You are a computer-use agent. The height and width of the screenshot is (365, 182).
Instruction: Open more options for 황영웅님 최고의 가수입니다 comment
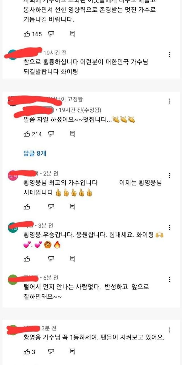pos(169,175)
